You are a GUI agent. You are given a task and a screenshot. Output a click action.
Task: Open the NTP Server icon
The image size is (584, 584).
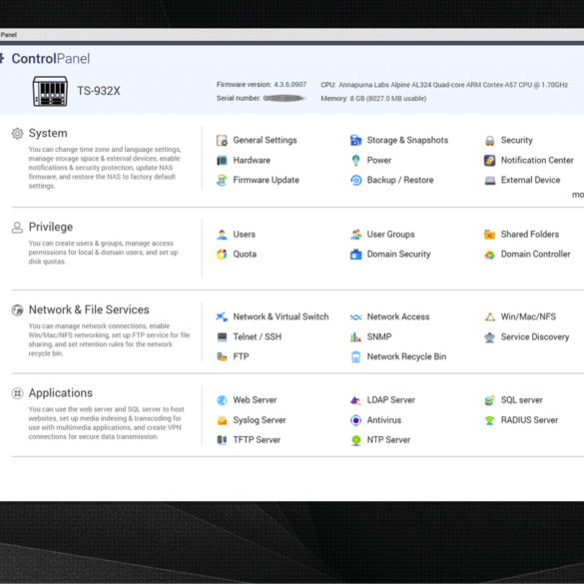pos(356,440)
